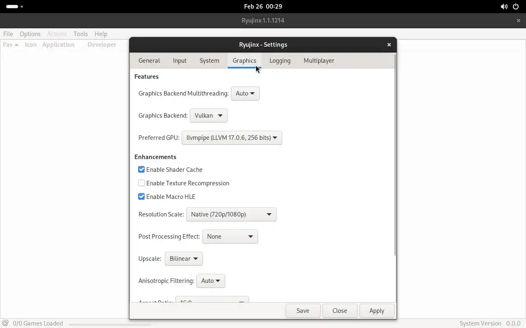The image size is (526, 328).
Task: Open the Graphics Backend Vulkan dropdown
Action: pos(209,116)
